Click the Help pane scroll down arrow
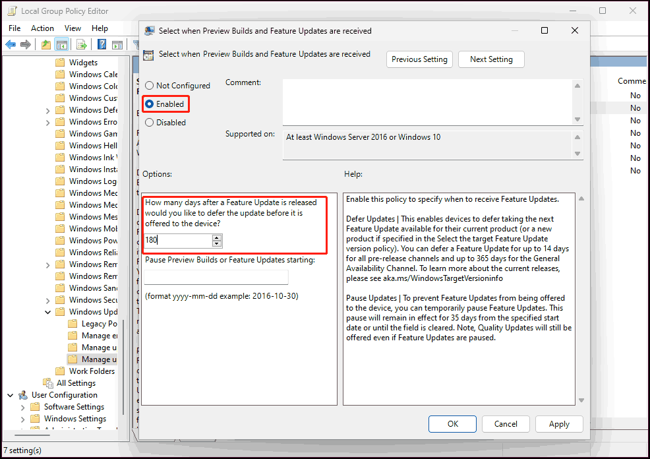The image size is (650, 459). [x=581, y=400]
